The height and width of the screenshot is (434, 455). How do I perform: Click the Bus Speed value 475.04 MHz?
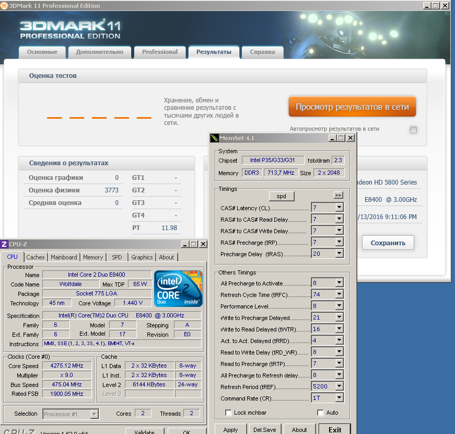pos(67,384)
